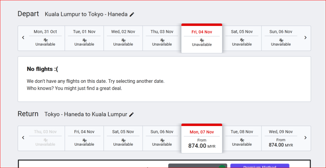Show earlier return dates with left arrow
Screen dimensions: 326x168
[x=23, y=138]
